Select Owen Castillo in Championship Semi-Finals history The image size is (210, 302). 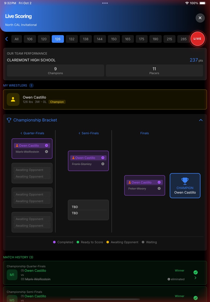(x=35, y=296)
